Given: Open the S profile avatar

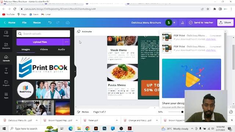Looking at the screenshot, I should [x=169, y=23].
